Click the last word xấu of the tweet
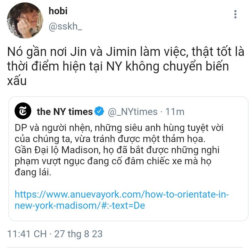This screenshot has height=248, width=250. click(17, 81)
